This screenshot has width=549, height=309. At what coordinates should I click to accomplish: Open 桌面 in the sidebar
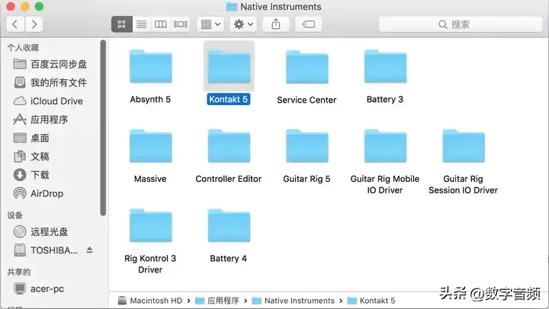click(x=31, y=138)
